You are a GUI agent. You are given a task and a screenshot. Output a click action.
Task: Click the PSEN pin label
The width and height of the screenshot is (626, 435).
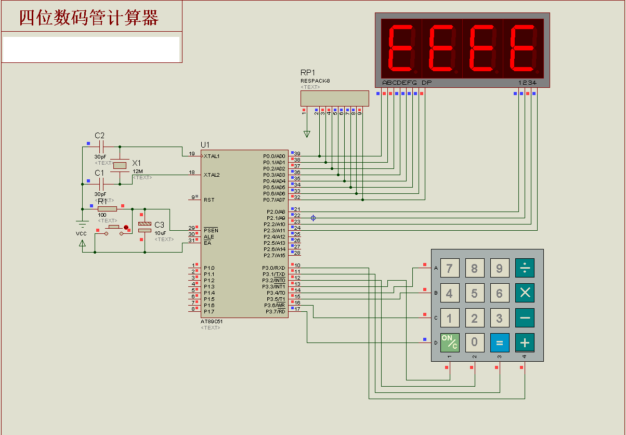pos(211,230)
